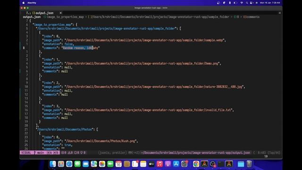Open the App Store in dock
Viewport: 302px width, 170px height.
176,164
